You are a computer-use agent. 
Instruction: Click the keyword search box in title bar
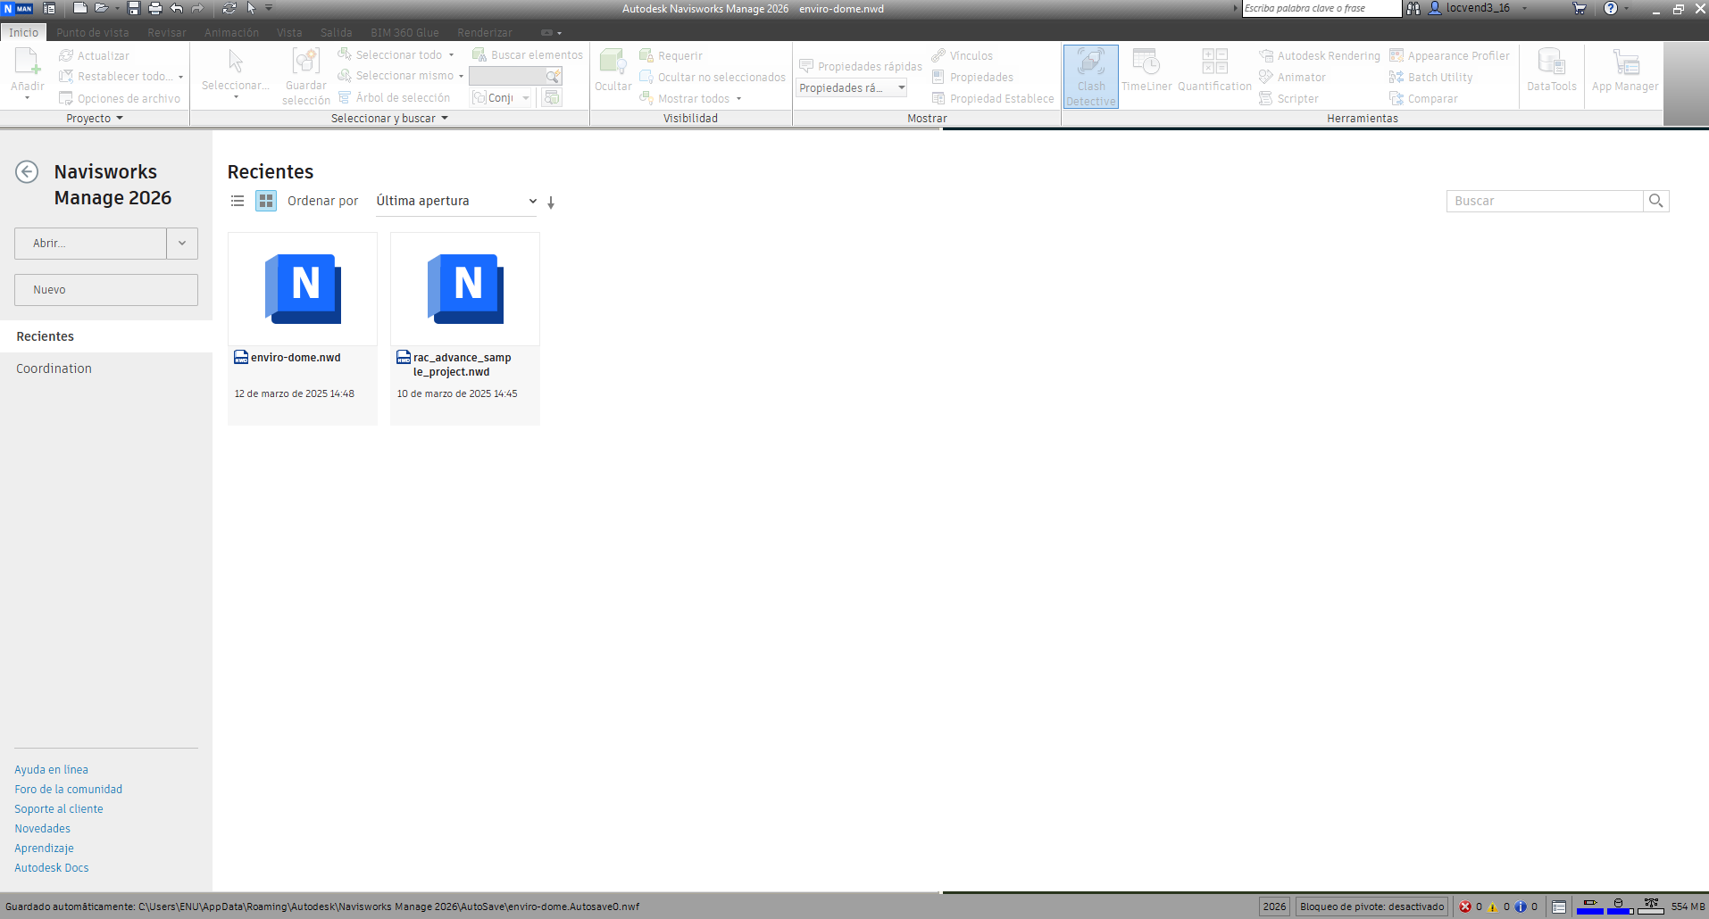coord(1321,8)
